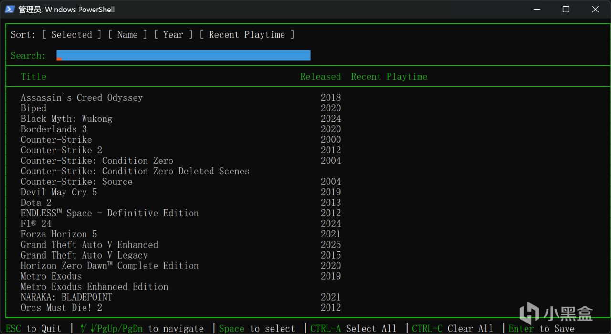Click Enter to Save hint
The height and width of the screenshot is (334, 611).
pos(541,328)
